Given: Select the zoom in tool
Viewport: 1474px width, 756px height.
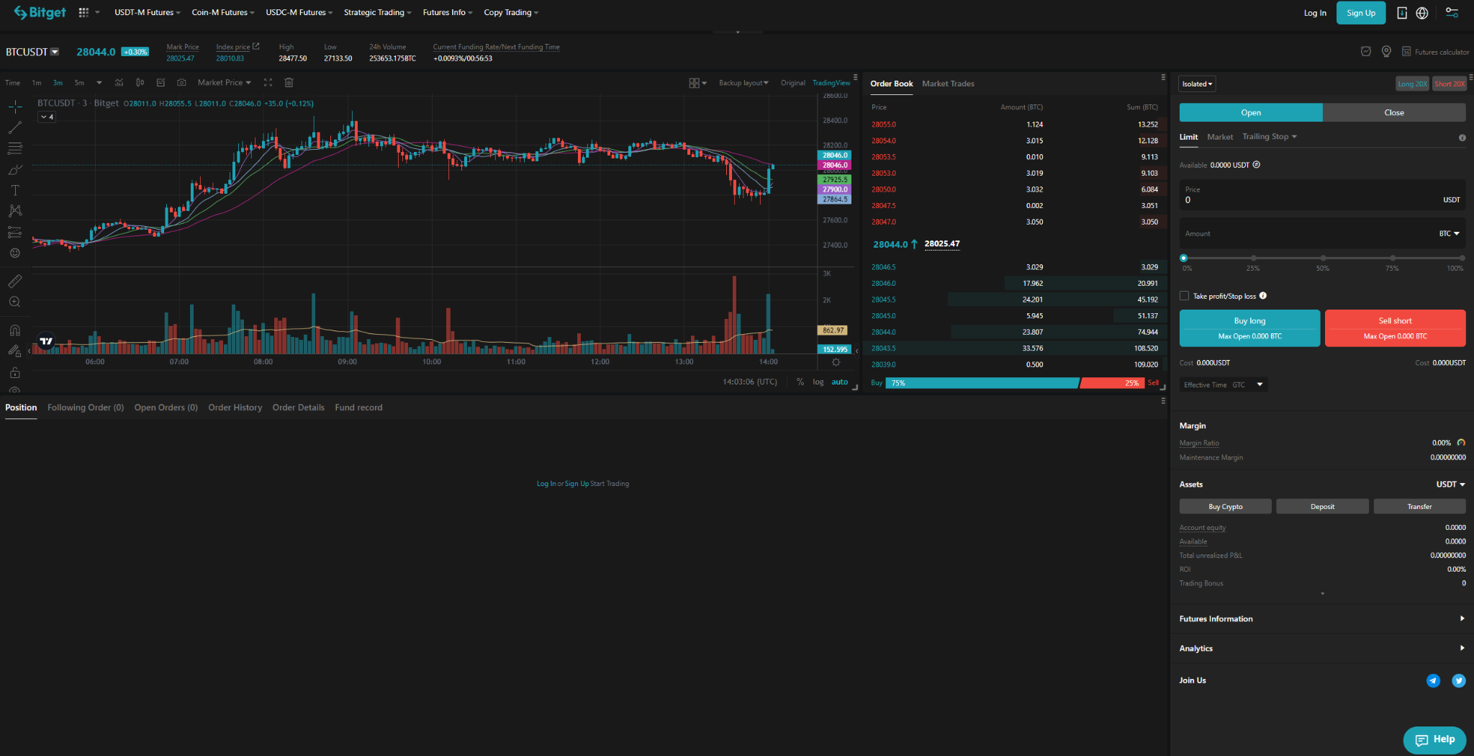Looking at the screenshot, I should click(15, 302).
